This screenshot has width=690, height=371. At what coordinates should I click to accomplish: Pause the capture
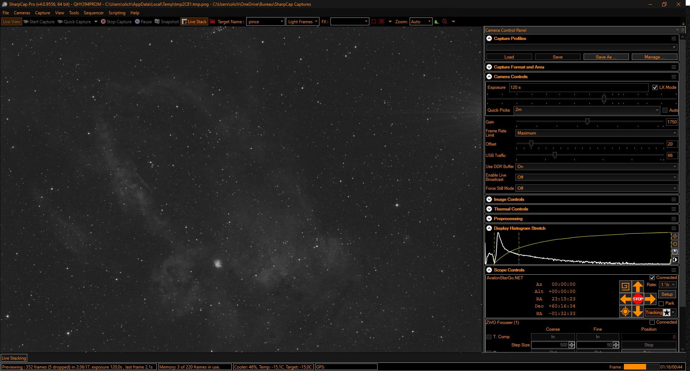[143, 22]
